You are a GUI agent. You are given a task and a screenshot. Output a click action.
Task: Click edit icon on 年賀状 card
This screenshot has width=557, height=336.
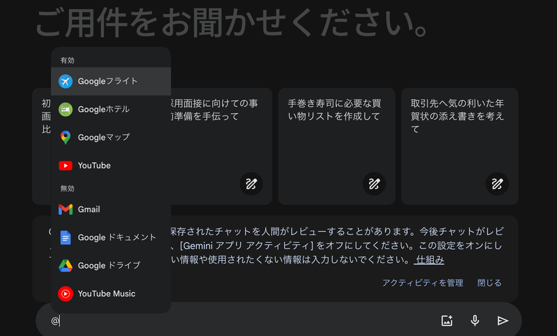(497, 184)
